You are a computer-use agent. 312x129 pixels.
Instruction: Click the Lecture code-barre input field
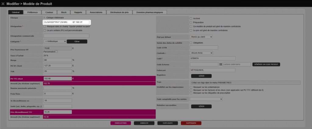pyautogui.click(x=236, y=64)
